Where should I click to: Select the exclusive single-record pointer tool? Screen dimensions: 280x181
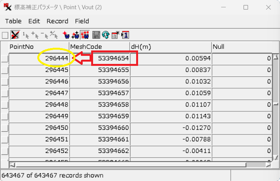click(26, 35)
